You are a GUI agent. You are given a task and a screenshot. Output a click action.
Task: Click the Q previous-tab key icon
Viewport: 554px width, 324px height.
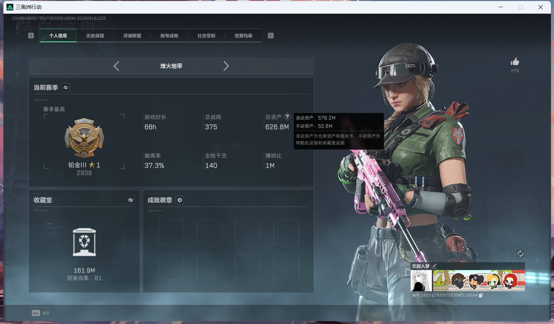click(31, 36)
